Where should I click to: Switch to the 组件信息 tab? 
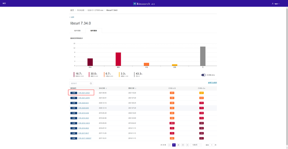click(x=77, y=31)
